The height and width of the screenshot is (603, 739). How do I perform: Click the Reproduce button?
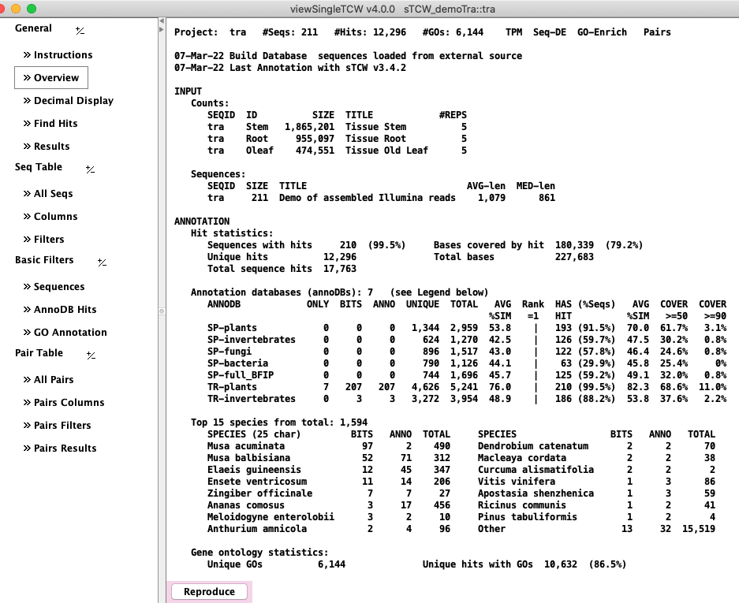coord(209,591)
